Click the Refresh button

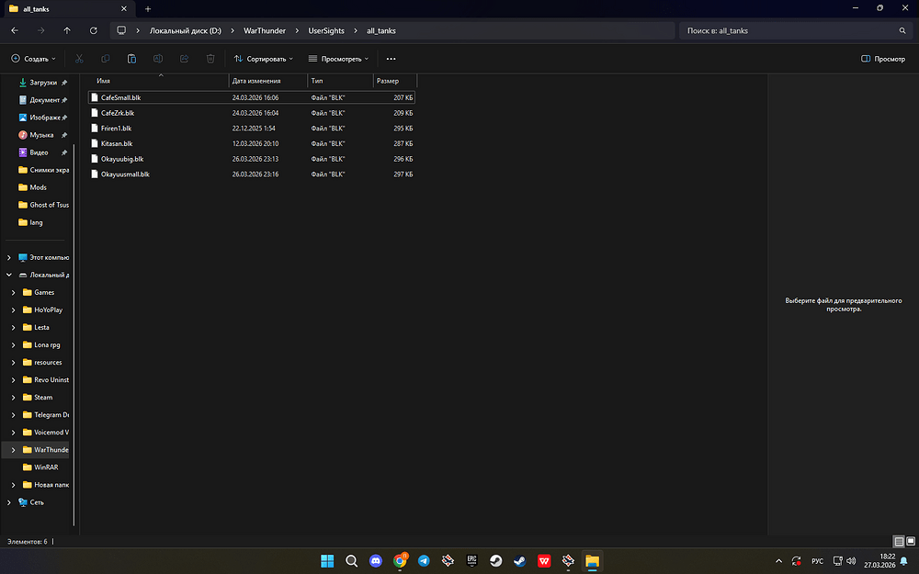(94, 30)
